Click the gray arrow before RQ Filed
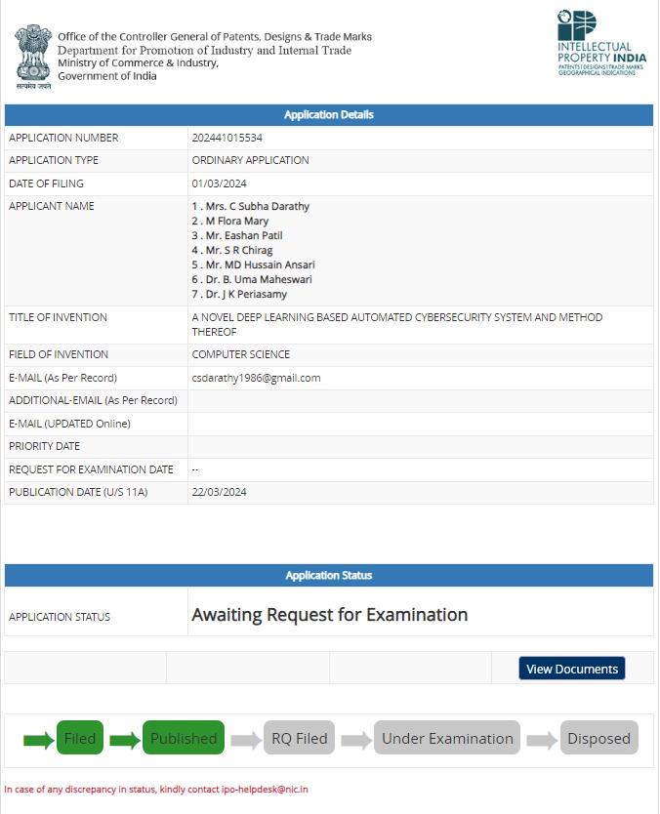This screenshot has width=660, height=814. tap(246, 740)
